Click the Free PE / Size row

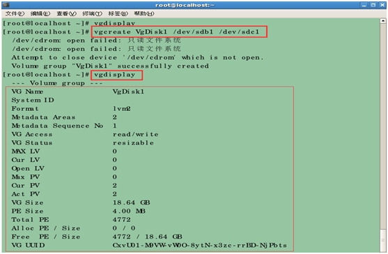pos(97,237)
